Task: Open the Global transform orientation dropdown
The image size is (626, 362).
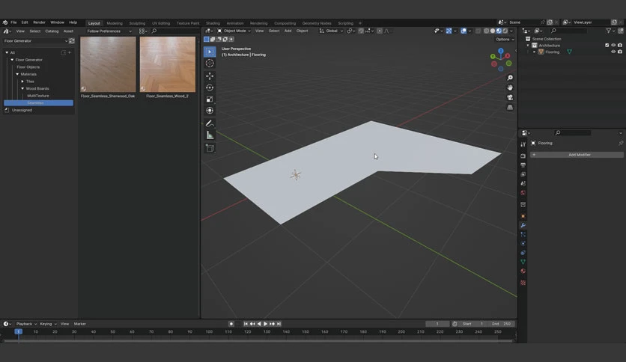Action: click(332, 31)
